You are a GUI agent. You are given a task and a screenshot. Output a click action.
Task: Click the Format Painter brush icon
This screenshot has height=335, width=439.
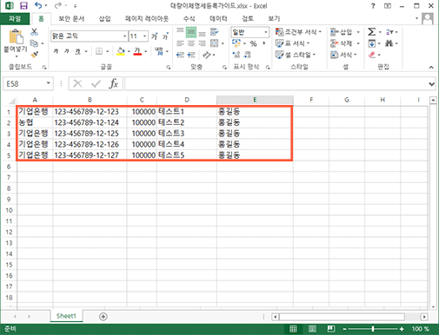[x=34, y=55]
